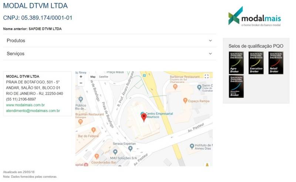Expand the Serviços section chevron

click(x=210, y=54)
